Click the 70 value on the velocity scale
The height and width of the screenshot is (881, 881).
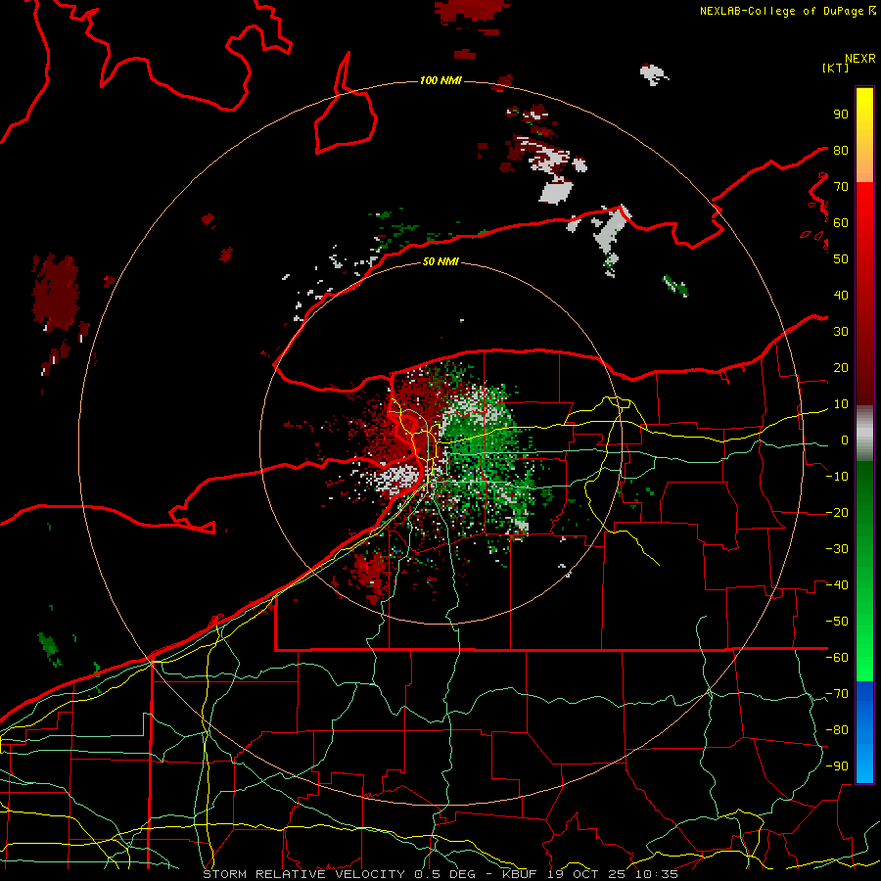click(x=841, y=187)
